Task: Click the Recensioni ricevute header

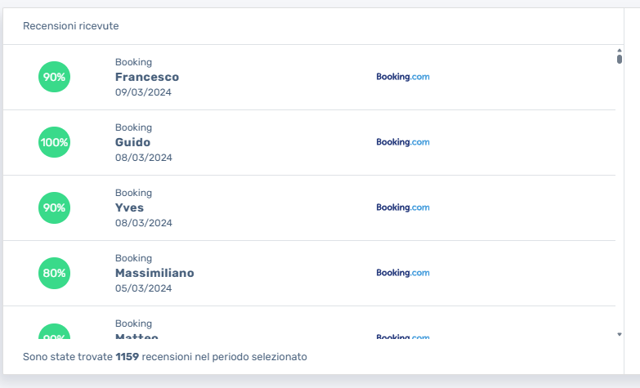Action: click(70, 26)
